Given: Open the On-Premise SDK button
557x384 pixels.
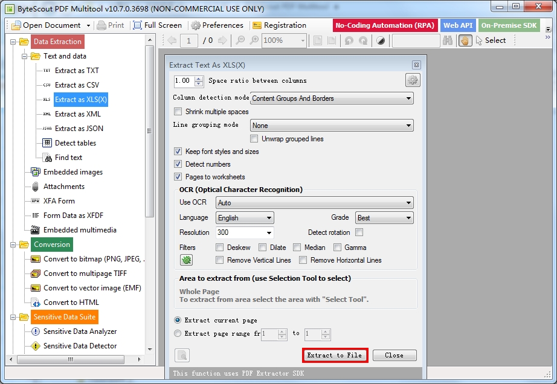Looking at the screenshot, I should pos(509,25).
